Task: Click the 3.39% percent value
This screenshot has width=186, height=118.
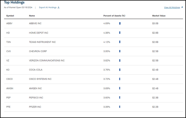Action: (107, 107)
